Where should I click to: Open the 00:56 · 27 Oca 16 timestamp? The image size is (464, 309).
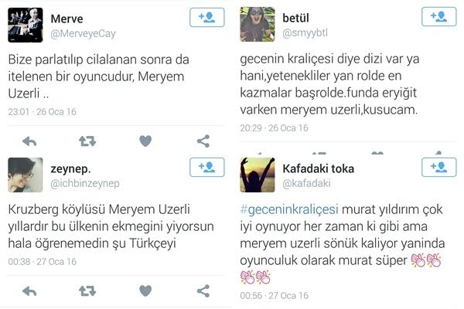pyautogui.click(x=275, y=295)
